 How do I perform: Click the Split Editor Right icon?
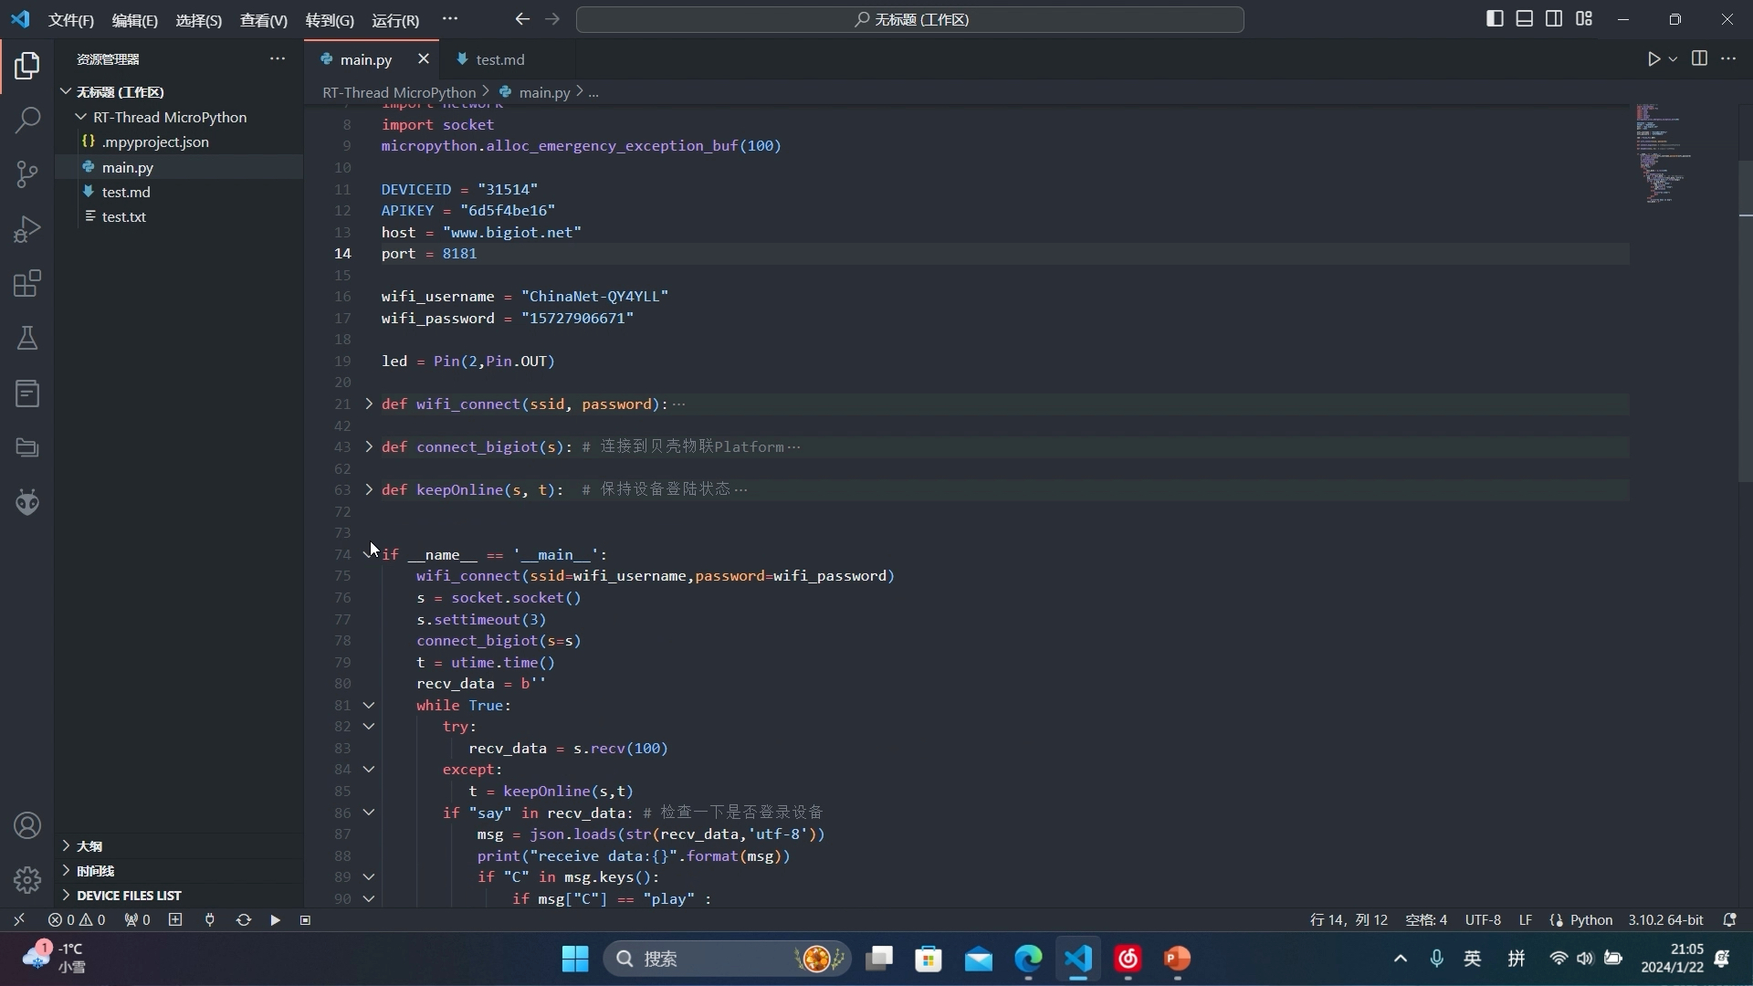pos(1699,59)
